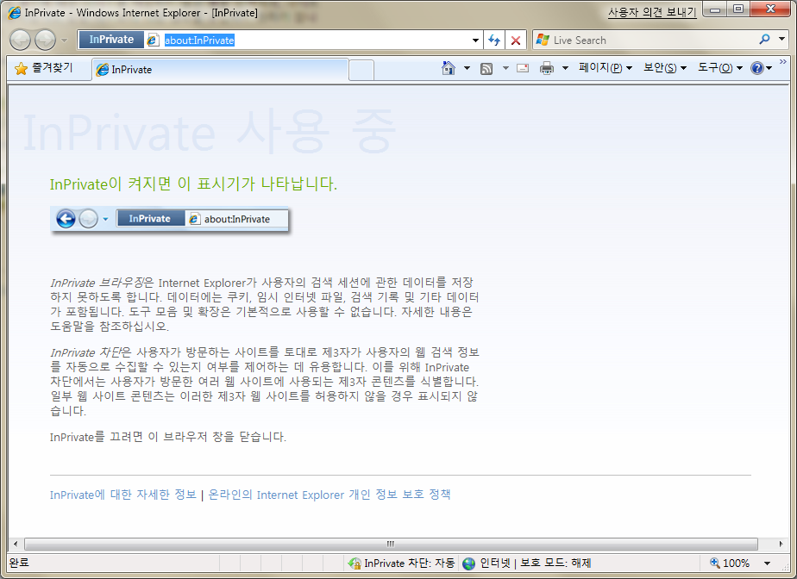Expand the feeds dropdown arrow
The width and height of the screenshot is (797, 579).
point(505,68)
